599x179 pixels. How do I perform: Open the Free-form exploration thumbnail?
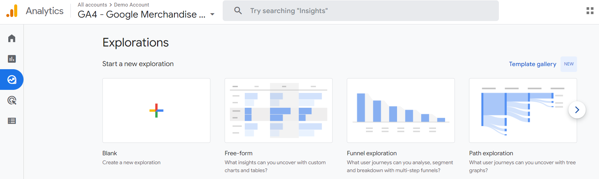pyautogui.click(x=278, y=110)
